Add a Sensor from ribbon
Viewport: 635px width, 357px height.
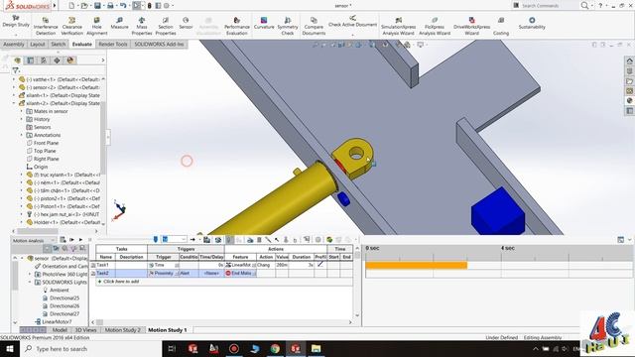click(186, 23)
